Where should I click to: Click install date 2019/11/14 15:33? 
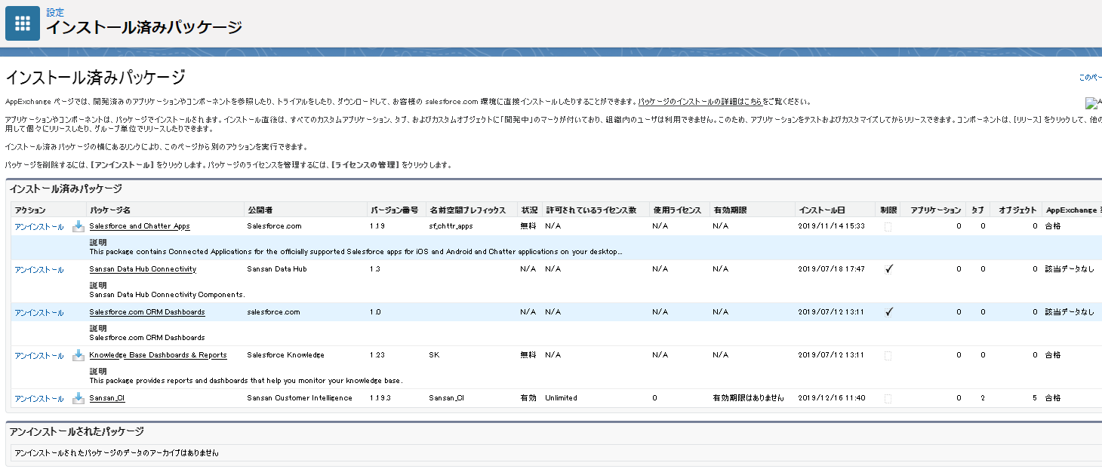[832, 226]
